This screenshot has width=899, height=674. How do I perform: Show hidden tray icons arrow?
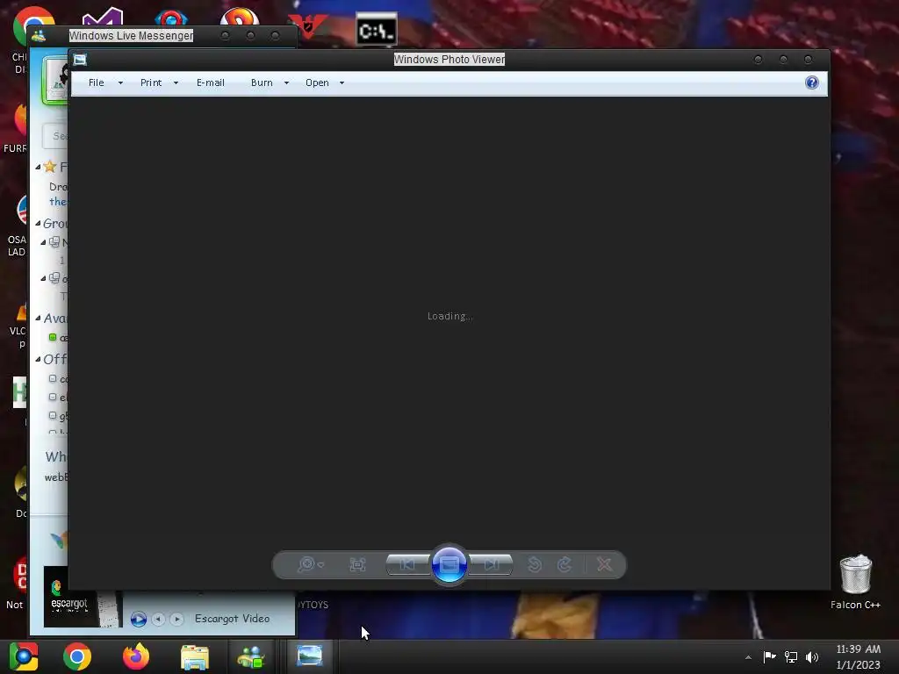coord(748,657)
